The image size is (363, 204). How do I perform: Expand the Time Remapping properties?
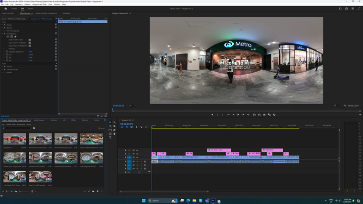(2, 31)
